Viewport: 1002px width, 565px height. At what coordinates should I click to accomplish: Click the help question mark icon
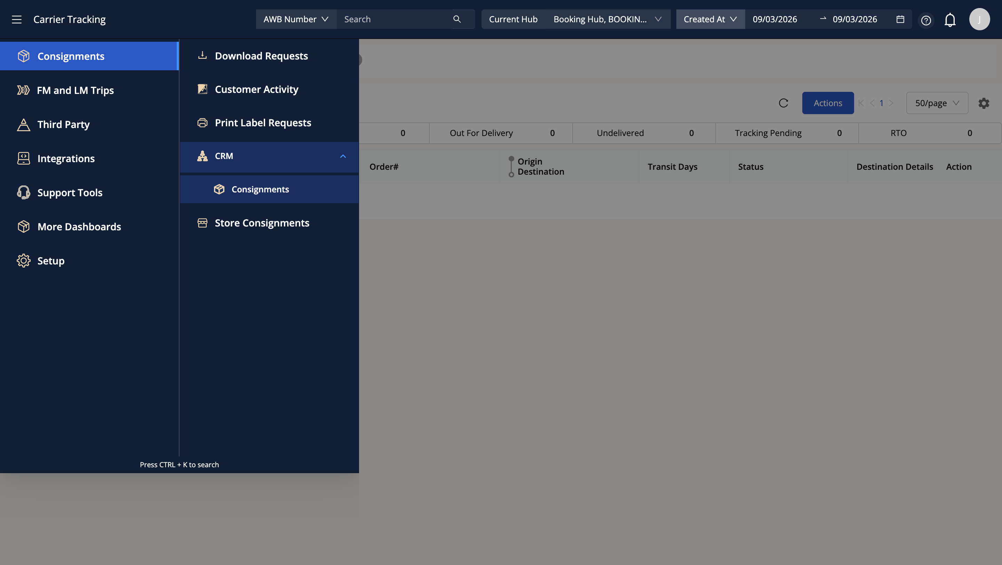pos(926,20)
